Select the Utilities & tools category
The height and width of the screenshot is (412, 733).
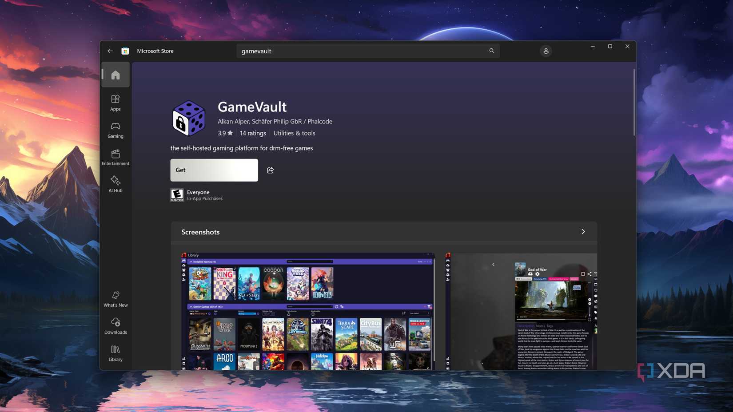click(294, 133)
